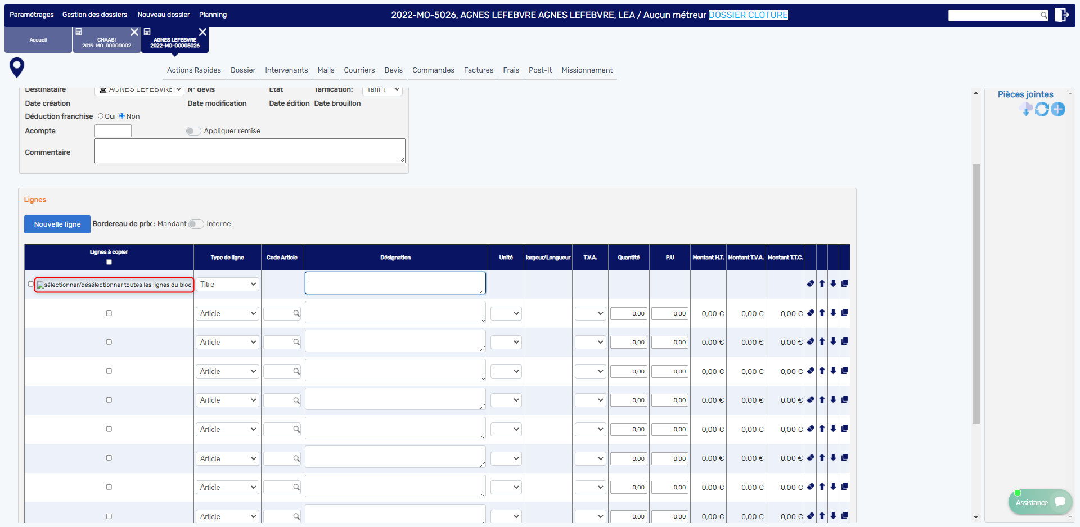The width and height of the screenshot is (1080, 527).
Task: Expand the first Article row T.V.A. dropdown
Action: 590,314
